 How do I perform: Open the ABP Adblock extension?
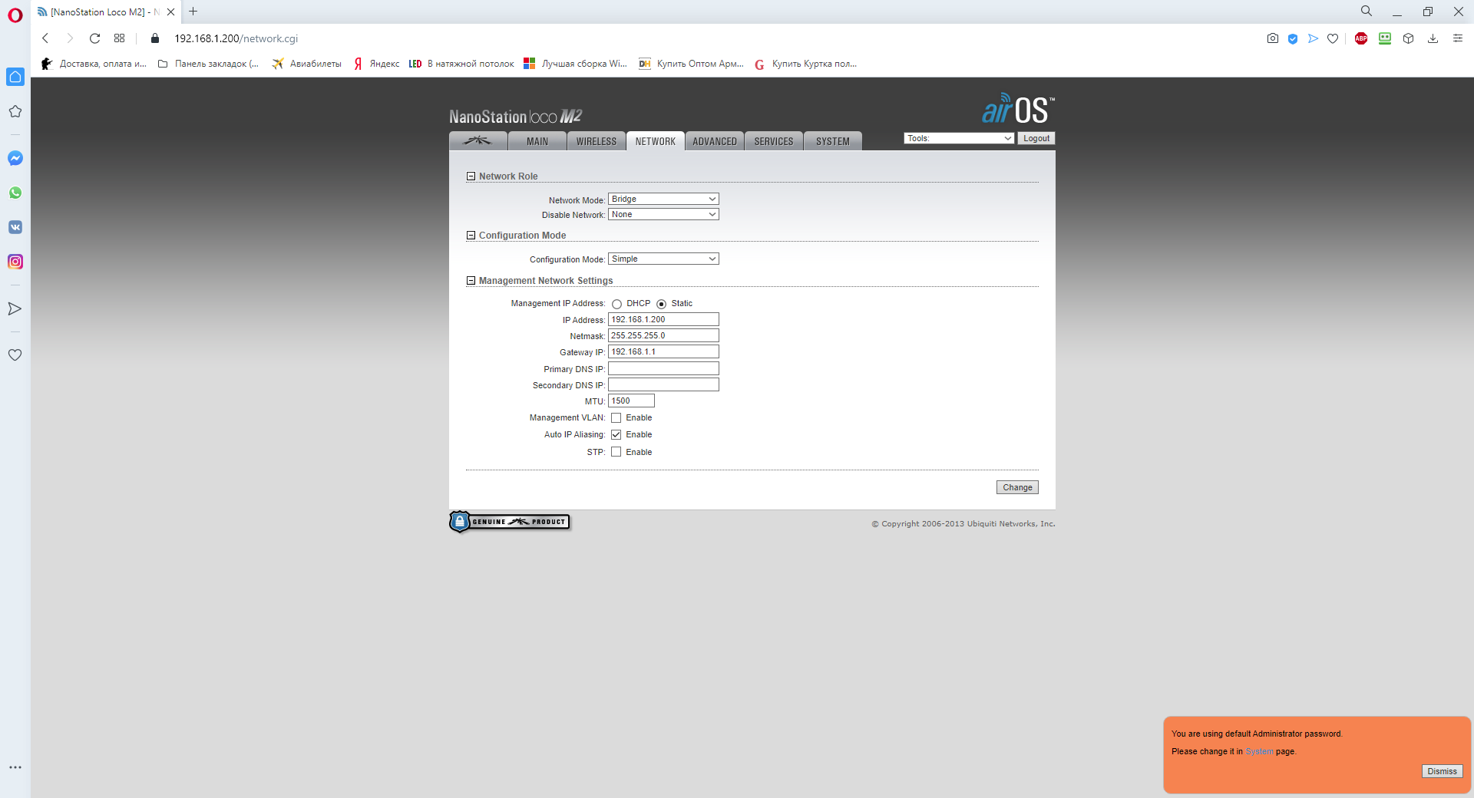coord(1361,38)
